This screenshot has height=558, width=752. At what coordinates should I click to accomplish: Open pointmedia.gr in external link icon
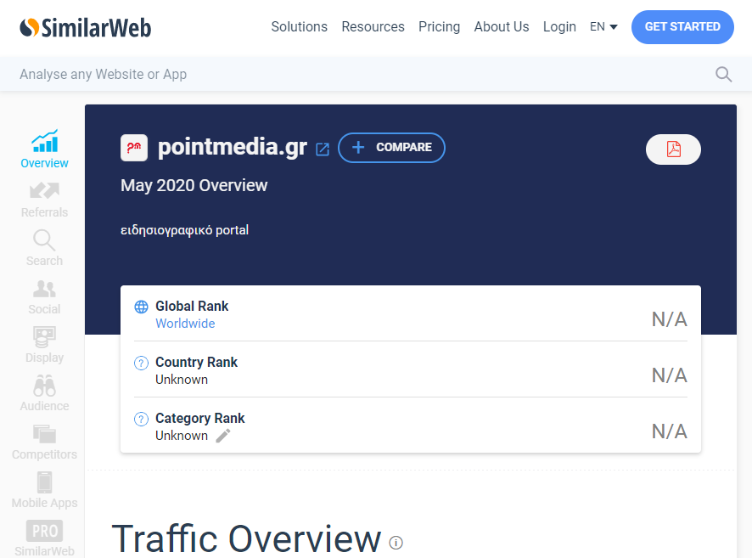coord(323,149)
